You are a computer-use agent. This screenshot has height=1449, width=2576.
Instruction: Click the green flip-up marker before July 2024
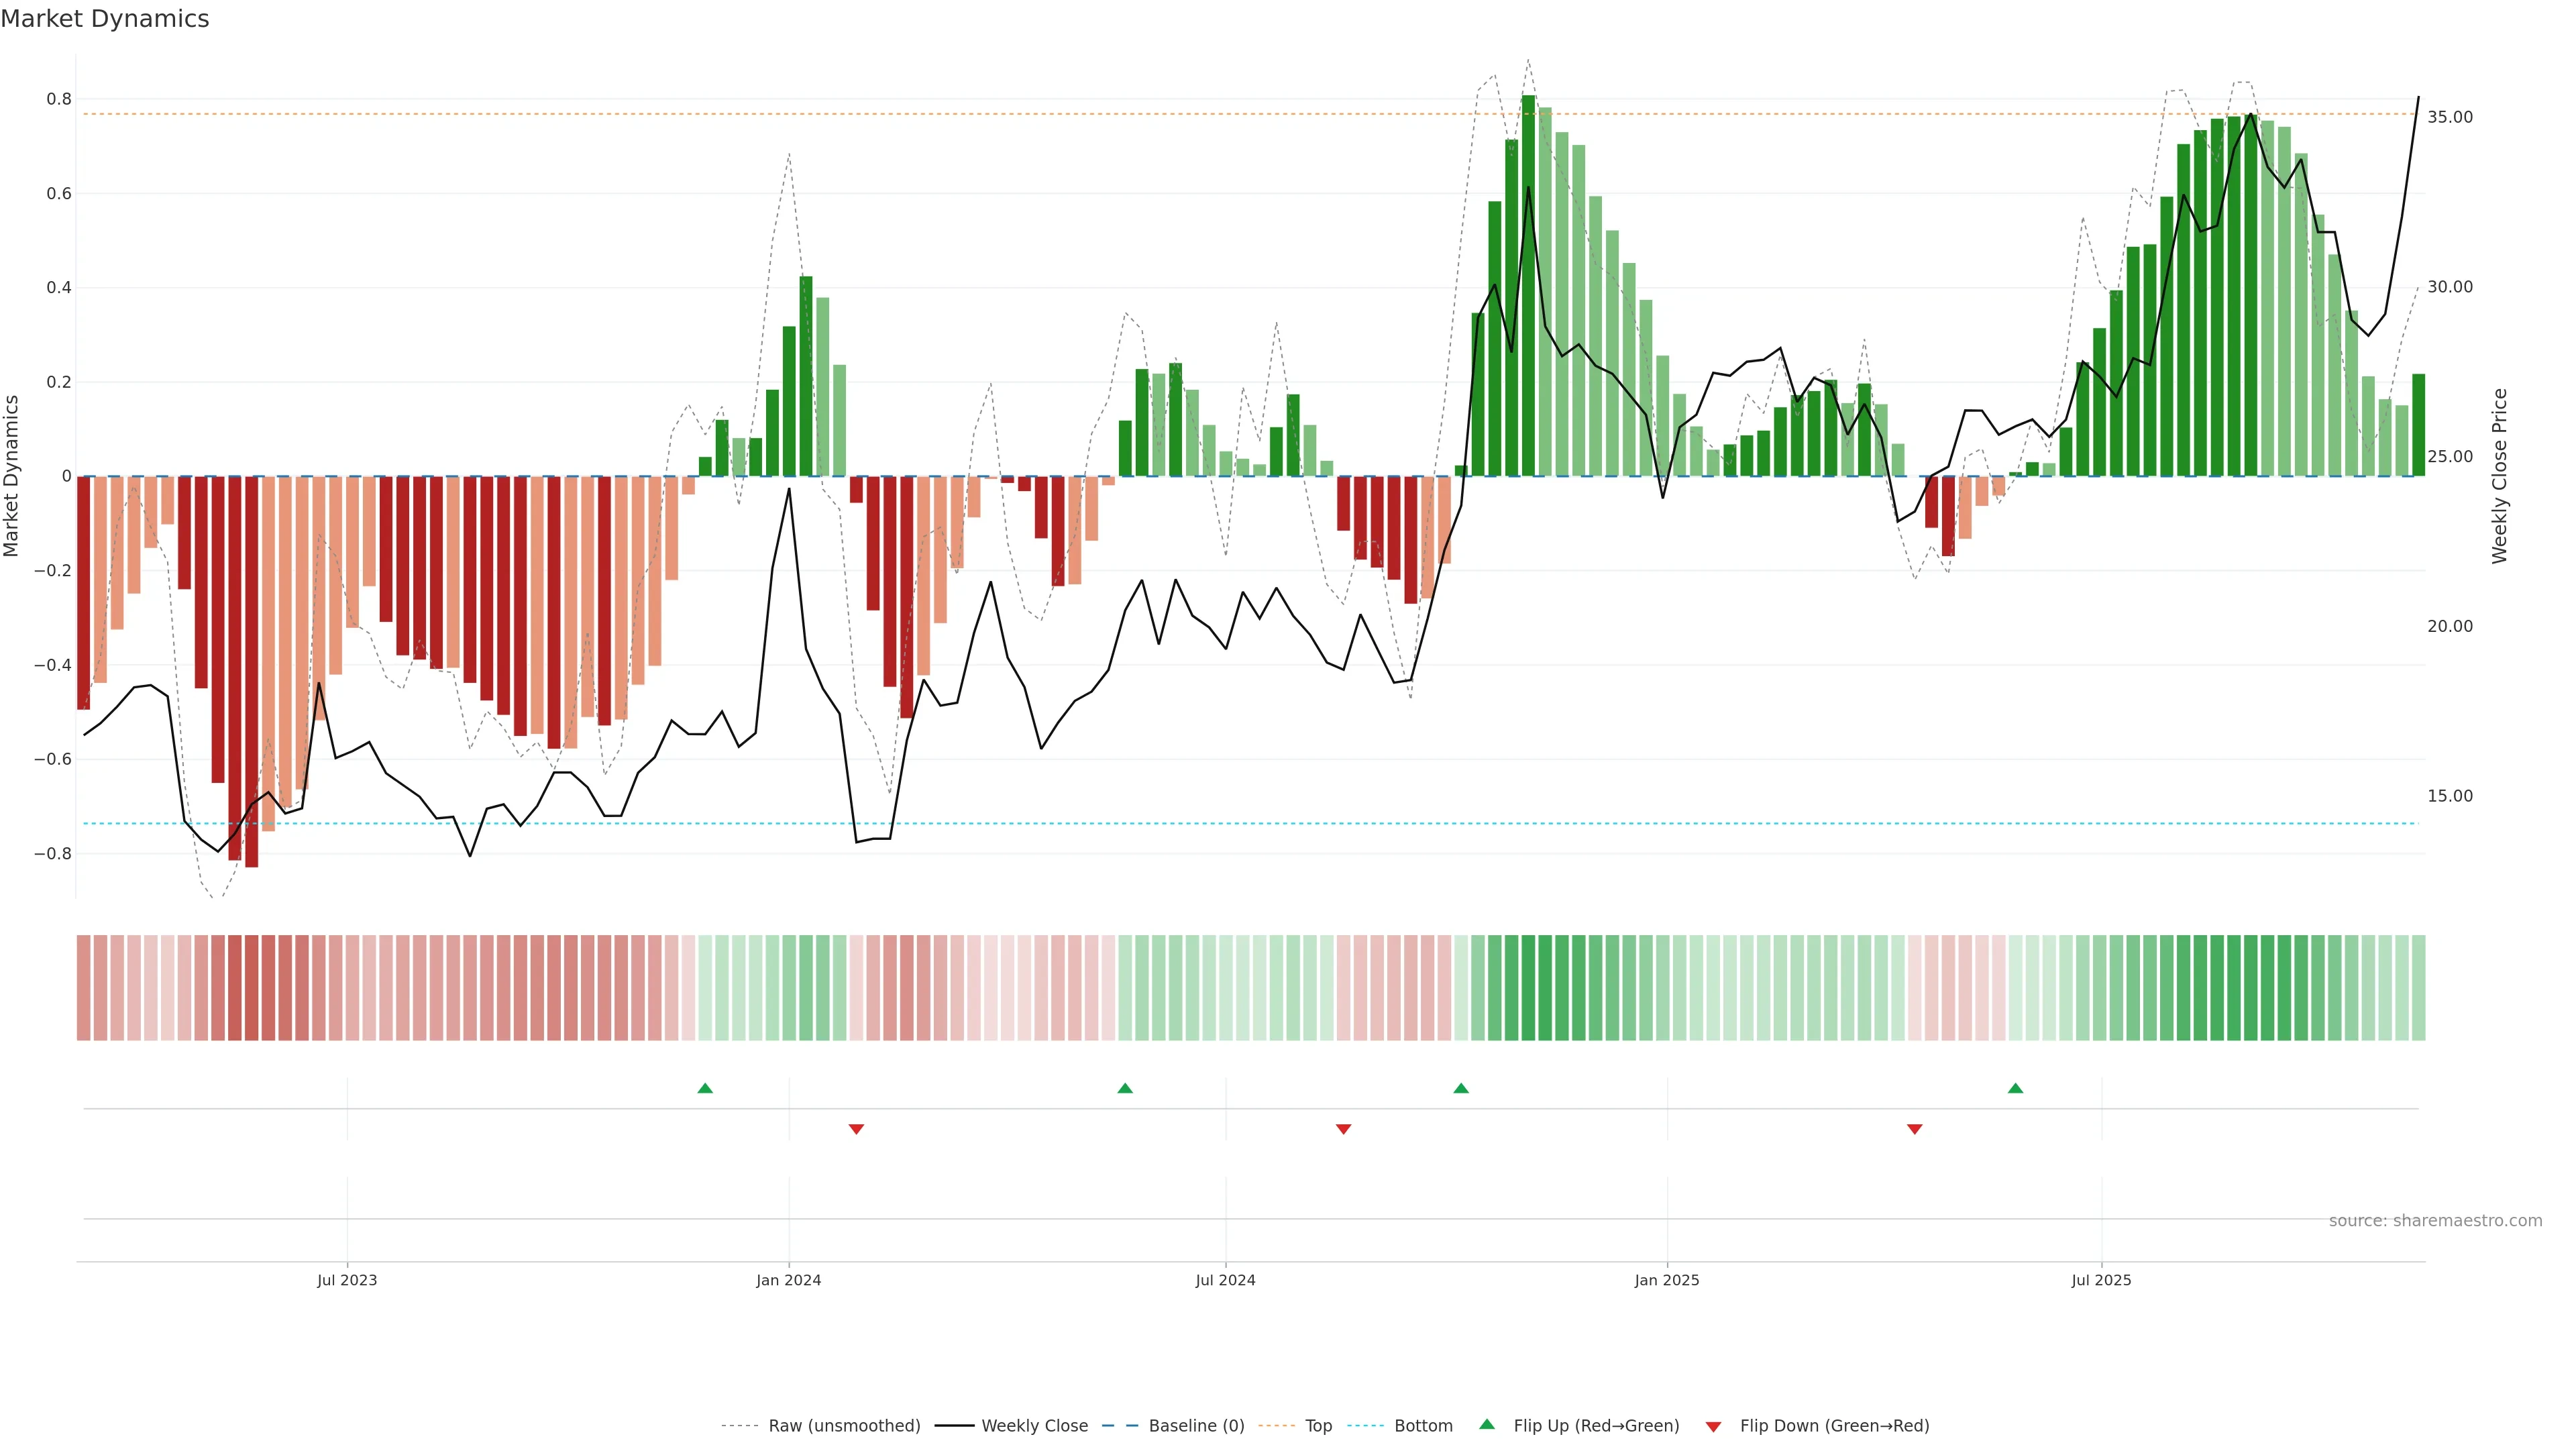(1125, 1088)
